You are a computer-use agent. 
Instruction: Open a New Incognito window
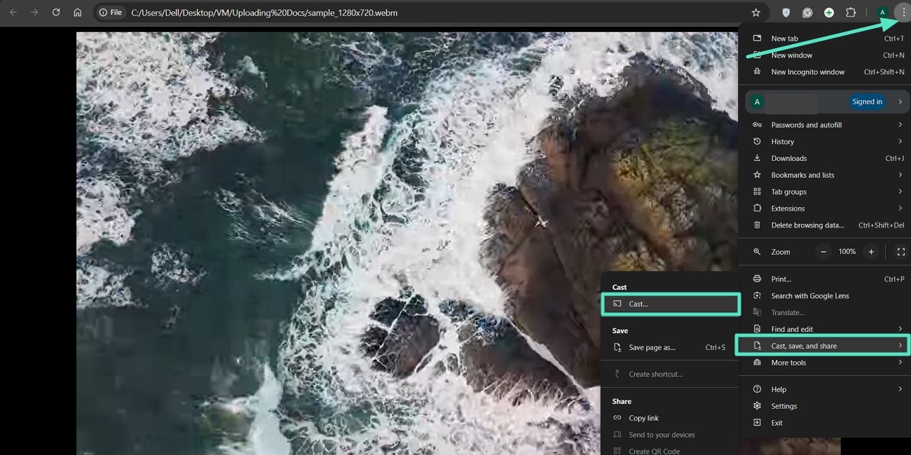(x=824, y=72)
